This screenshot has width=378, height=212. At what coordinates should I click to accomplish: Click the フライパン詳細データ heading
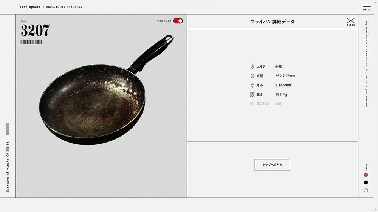click(272, 22)
